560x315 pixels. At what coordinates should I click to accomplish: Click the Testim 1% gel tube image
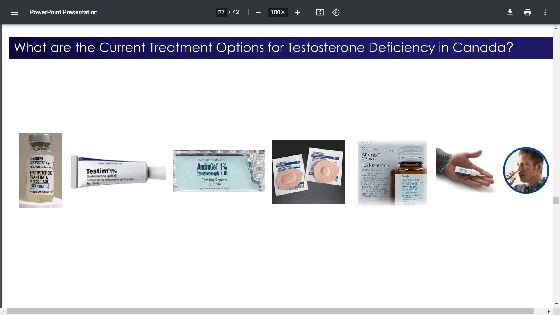tap(118, 172)
